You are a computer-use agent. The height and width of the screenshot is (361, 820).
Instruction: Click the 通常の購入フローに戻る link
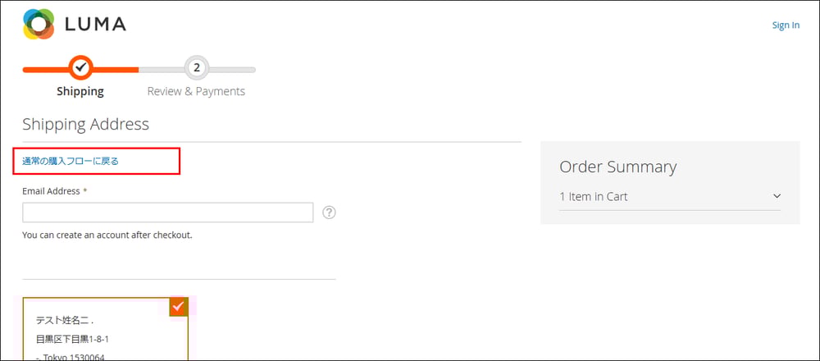(x=71, y=161)
